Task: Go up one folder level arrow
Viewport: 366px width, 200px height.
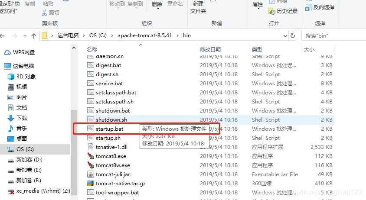Action: pos(34,36)
